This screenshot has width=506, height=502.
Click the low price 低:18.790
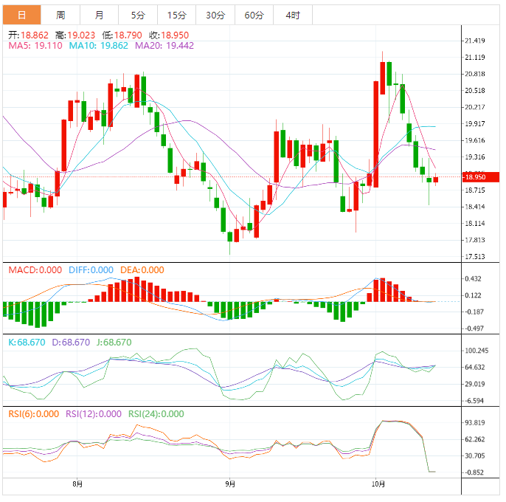[122, 35]
